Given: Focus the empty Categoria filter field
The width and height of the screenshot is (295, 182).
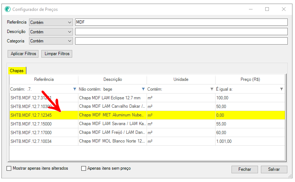Looking at the screenshot, I should tap(181, 41).
